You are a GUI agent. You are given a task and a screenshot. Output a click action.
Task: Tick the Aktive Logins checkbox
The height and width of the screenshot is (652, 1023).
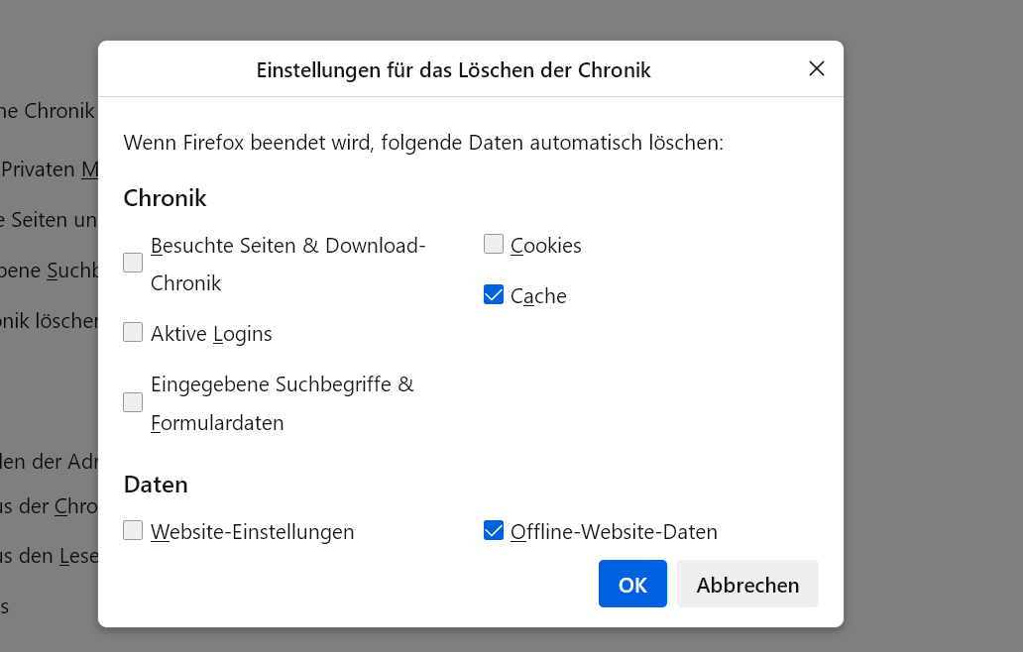[x=133, y=332]
